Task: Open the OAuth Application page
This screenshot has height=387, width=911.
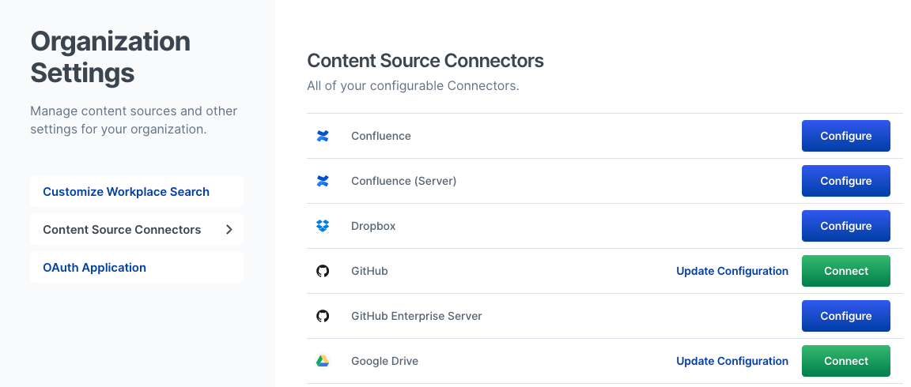Action: click(94, 268)
